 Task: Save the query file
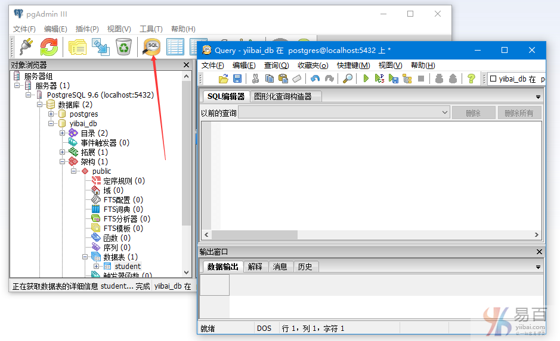(x=237, y=79)
